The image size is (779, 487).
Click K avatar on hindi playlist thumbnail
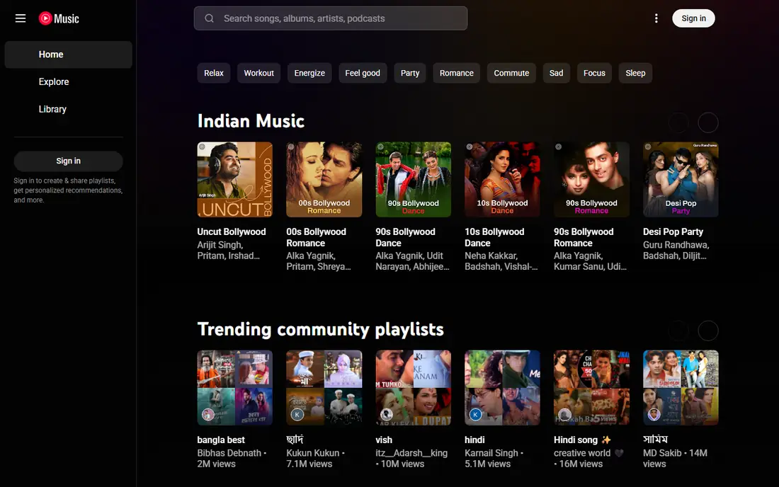[475, 414]
